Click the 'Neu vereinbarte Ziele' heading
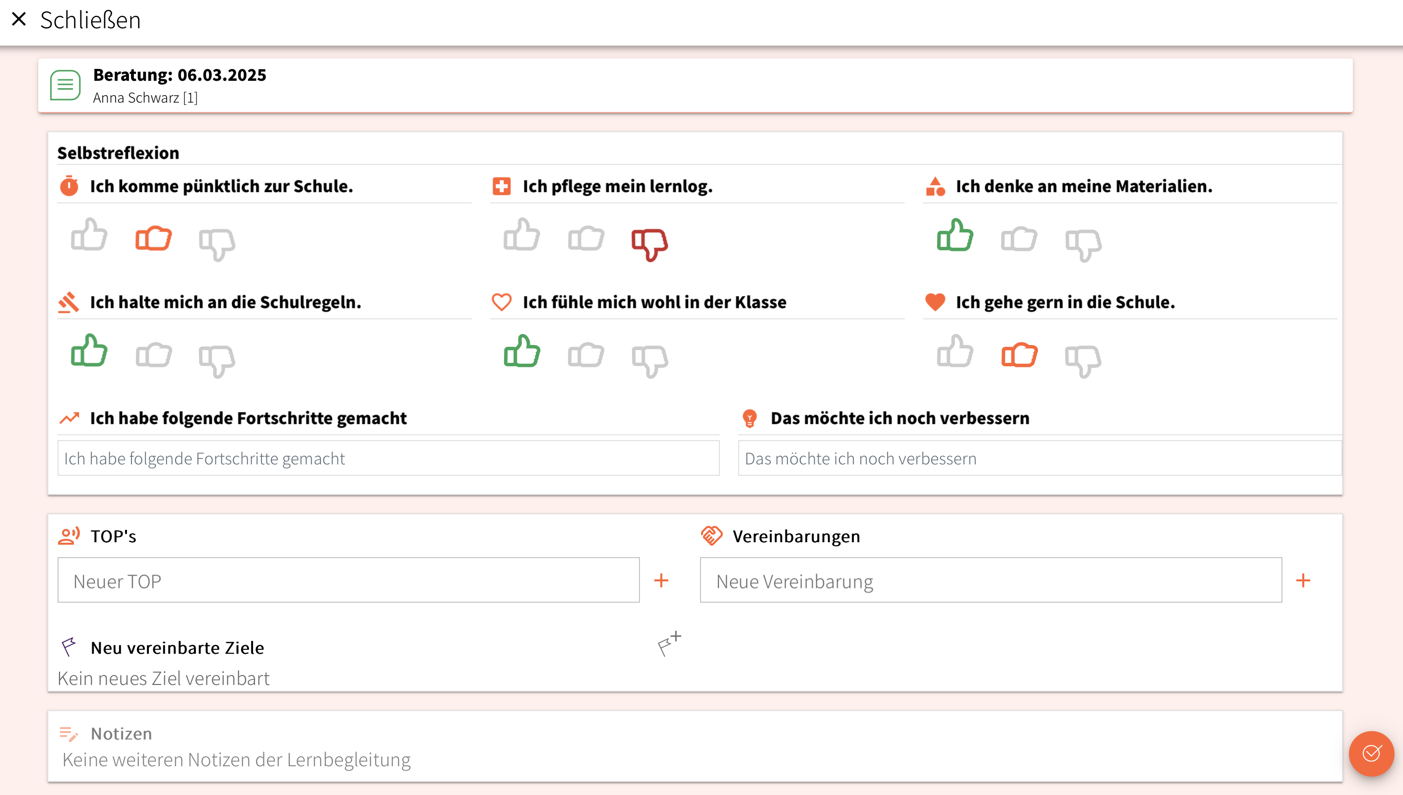1403x795 pixels. click(x=178, y=648)
